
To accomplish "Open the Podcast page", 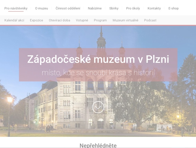I will pyautogui.click(x=150, y=20).
